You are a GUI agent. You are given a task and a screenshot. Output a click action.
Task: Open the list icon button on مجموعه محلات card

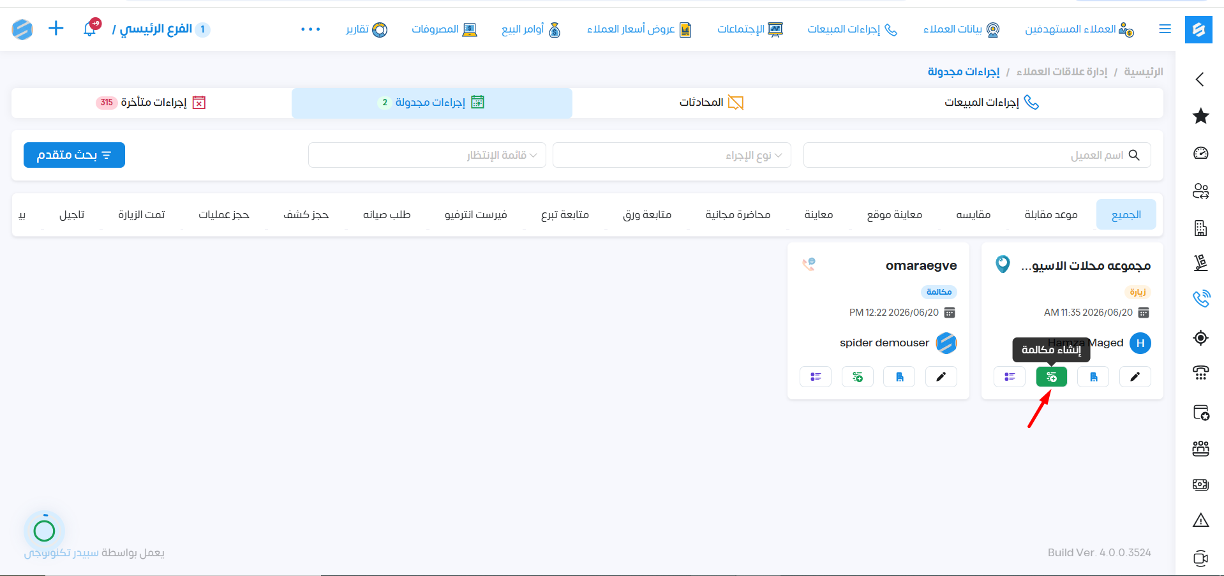tap(1010, 377)
